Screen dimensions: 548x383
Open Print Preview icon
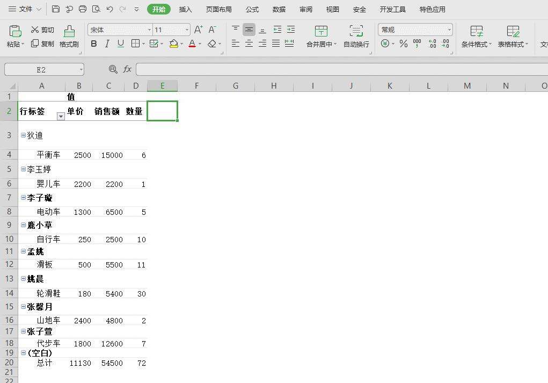click(x=96, y=9)
